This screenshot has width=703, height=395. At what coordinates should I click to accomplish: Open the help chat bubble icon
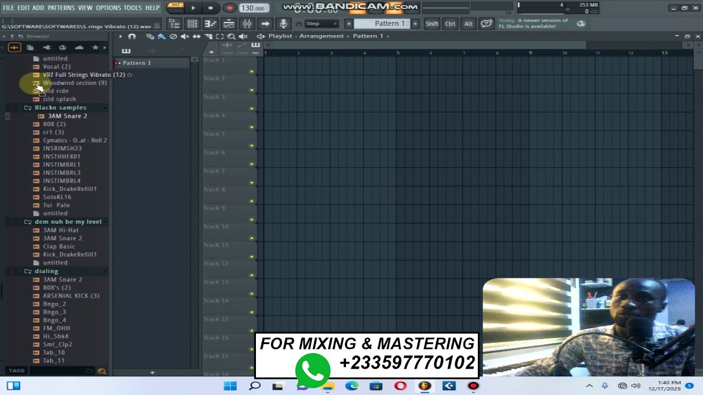coord(486,24)
